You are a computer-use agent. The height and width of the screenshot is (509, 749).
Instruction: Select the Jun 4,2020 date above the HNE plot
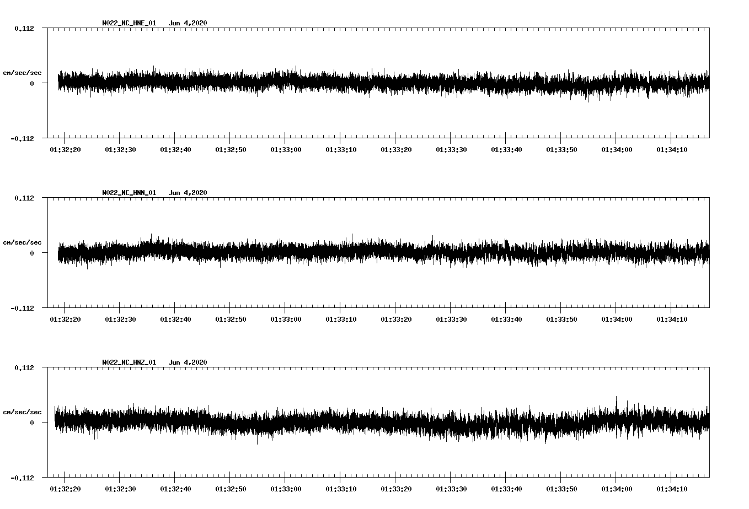(x=188, y=23)
